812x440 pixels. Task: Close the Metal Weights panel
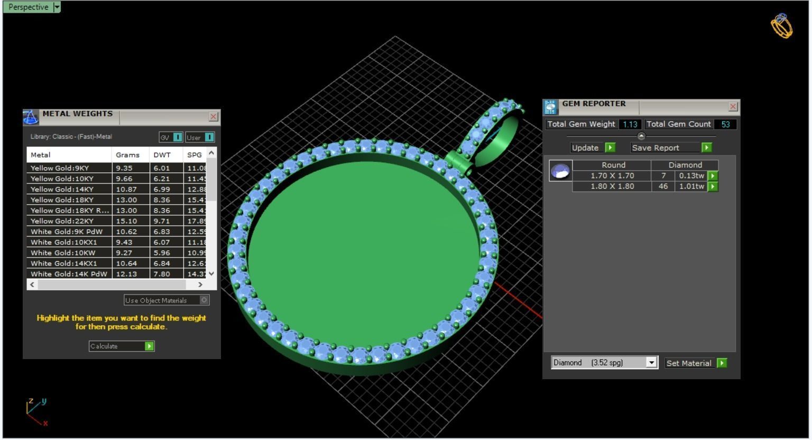click(x=214, y=117)
